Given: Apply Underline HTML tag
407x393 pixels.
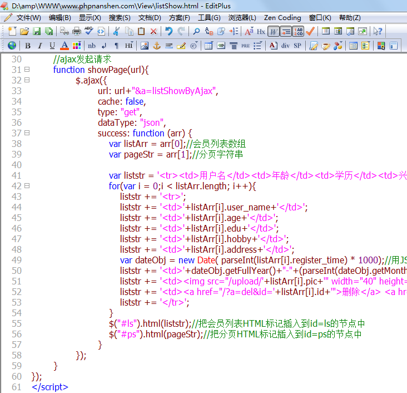Looking at the screenshot, I should (x=52, y=46).
